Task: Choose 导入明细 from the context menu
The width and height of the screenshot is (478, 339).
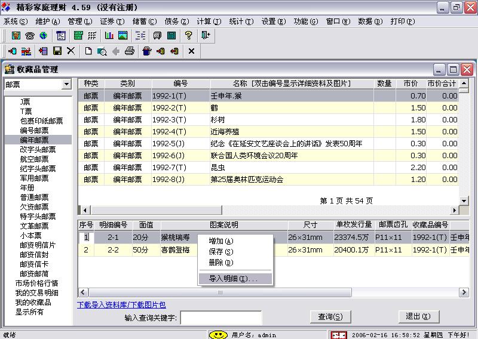Action: coord(233,279)
